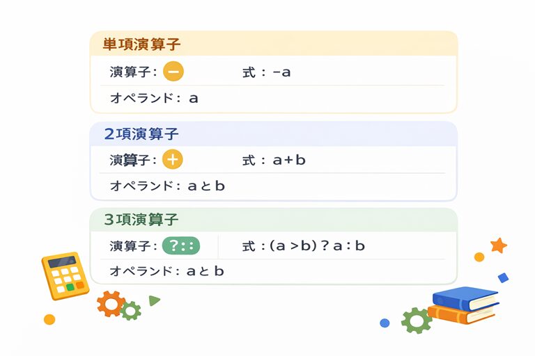Click the orange gear icon
Screen dimensions: 535x356
coord(110,303)
